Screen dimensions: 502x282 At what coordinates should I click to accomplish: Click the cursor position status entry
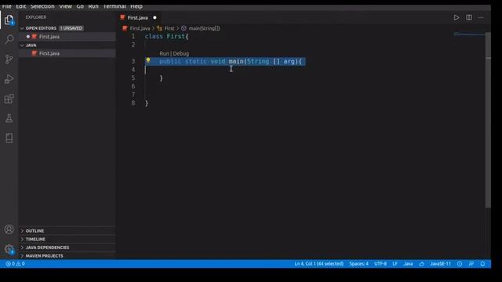[x=319, y=264]
